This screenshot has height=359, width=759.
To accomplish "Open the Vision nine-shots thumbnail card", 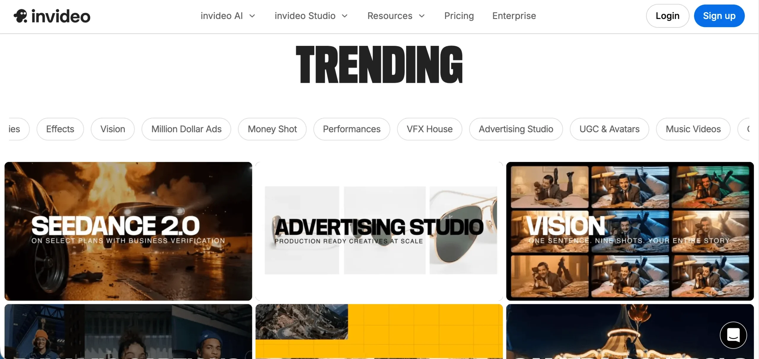I will 630,231.
